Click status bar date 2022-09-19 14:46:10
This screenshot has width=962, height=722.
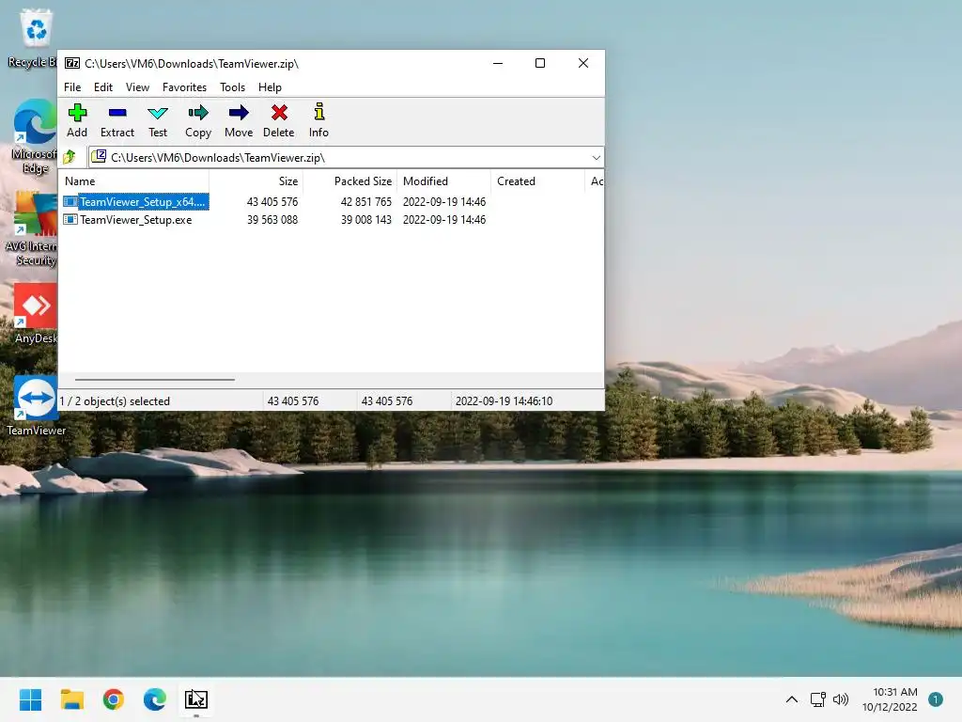(504, 400)
